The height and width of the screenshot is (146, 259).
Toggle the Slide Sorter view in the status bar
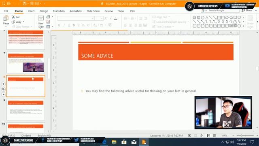click(214, 135)
